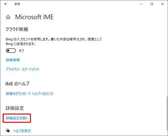The width and height of the screenshot is (168, 136).
Task: Click the クラウド候補 heading
Action: click(x=17, y=29)
